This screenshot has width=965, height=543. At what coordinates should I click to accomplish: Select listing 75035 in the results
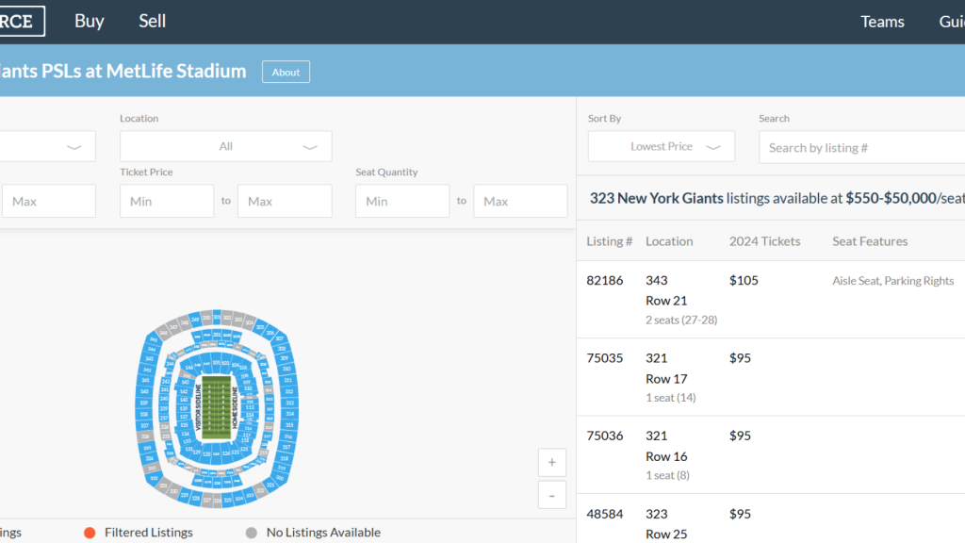point(604,358)
